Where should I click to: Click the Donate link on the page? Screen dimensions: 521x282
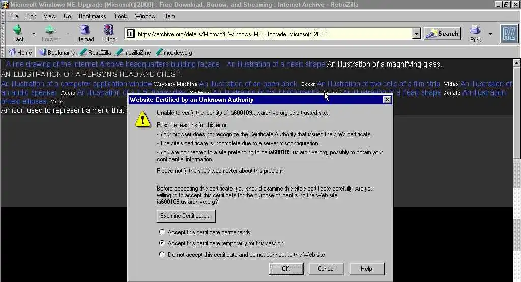tap(452, 93)
